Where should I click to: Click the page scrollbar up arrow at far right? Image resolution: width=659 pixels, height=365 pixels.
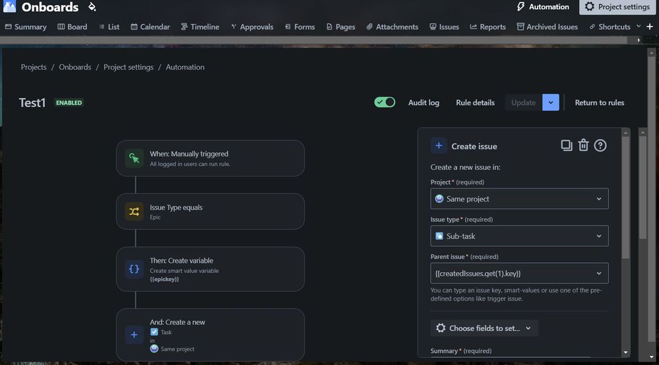click(652, 53)
